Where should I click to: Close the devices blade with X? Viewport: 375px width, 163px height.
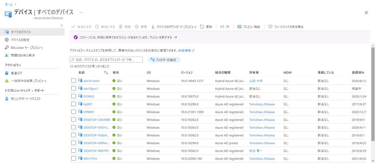(366, 12)
